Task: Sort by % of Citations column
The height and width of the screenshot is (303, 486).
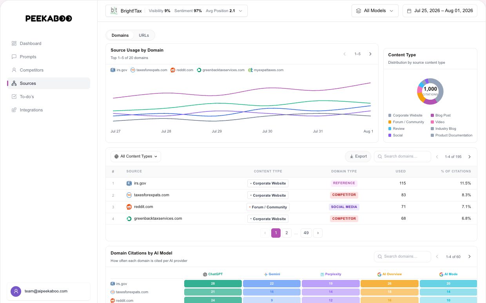Action: pos(456,171)
